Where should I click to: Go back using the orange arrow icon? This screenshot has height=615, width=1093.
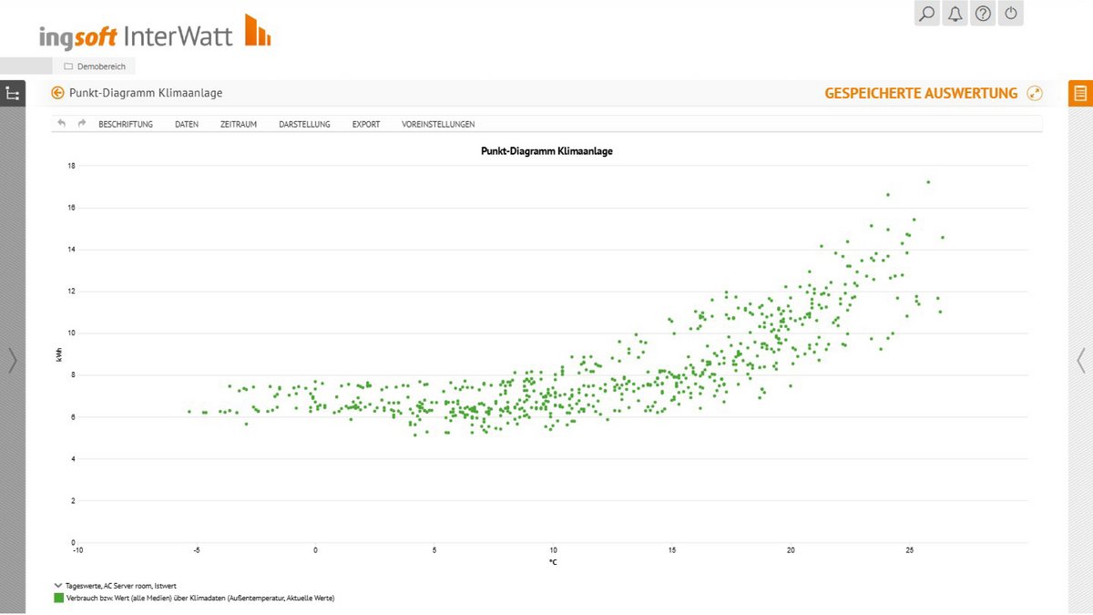point(58,93)
